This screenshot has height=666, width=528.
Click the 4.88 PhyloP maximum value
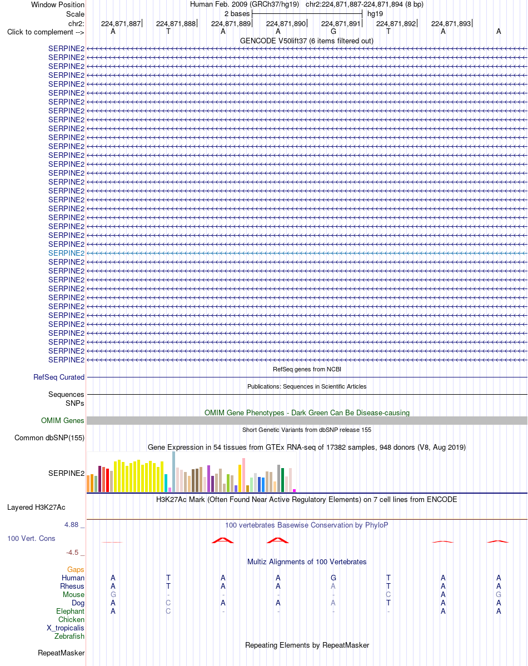(x=71, y=525)
